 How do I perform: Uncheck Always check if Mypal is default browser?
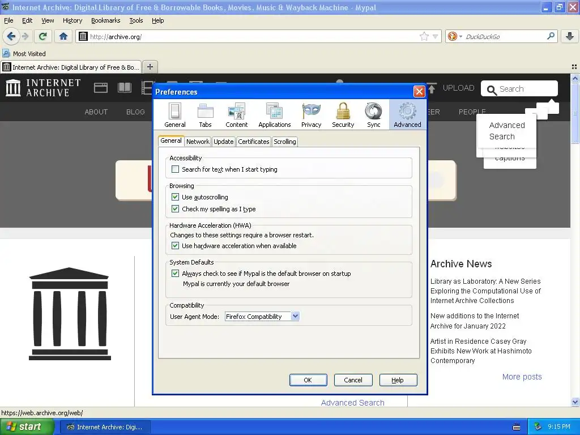point(176,274)
